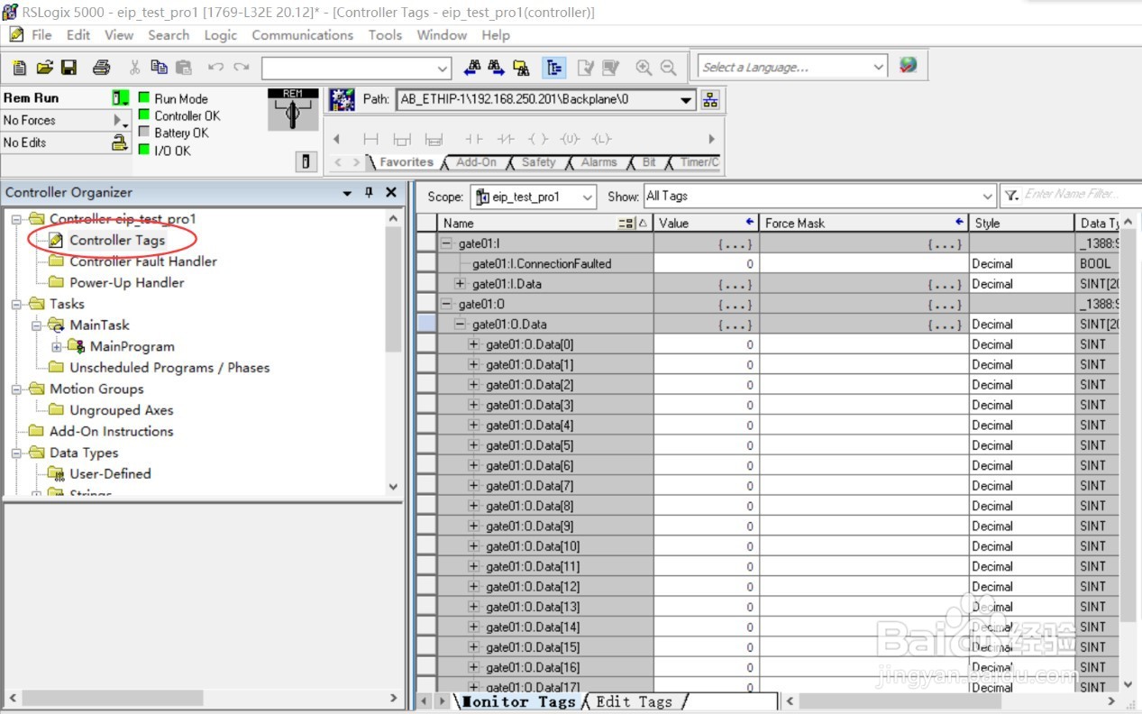Select Controller Tags in the organizer
The image size is (1142, 714).
click(117, 240)
